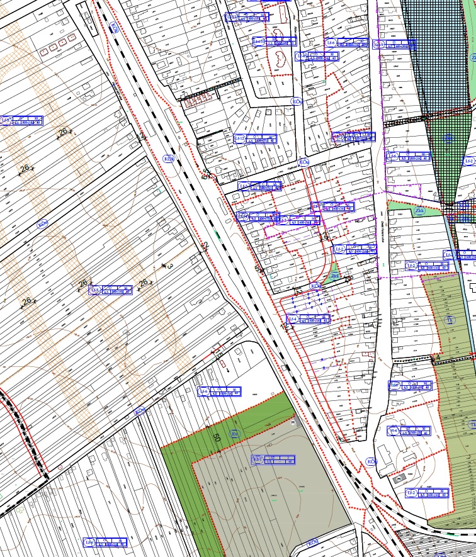Click the Zkk symbol in small green triangle
476x557 pixels.
336,275
